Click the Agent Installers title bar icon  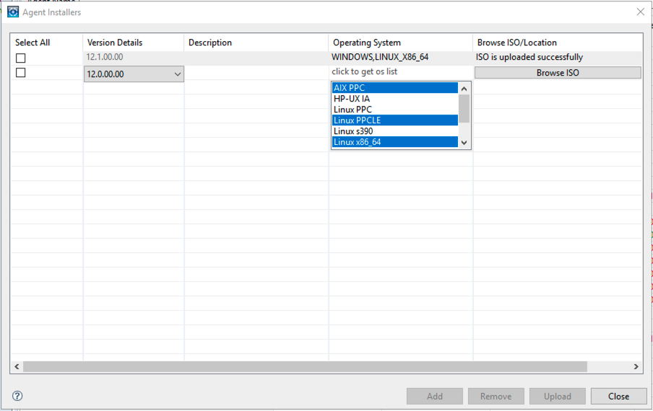coord(13,12)
